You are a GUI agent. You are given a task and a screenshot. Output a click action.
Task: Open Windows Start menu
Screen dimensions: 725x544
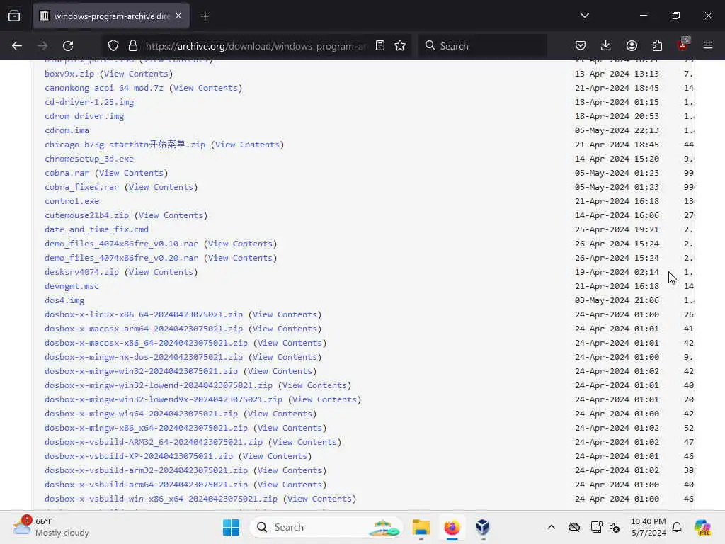232,527
